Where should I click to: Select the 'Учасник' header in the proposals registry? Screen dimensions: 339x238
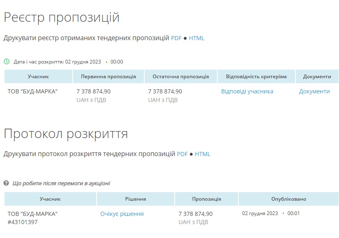38,77
